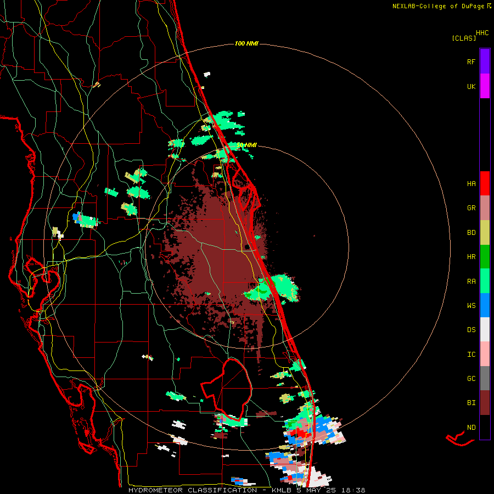Image resolution: width=494 pixels, height=494 pixels.
Task: Click the 100 NMI range ring label
Action: point(246,43)
